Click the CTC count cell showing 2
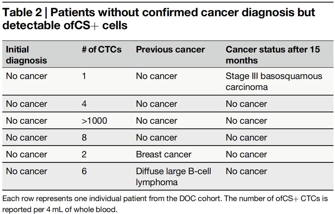The image size is (335, 214). pos(84,154)
